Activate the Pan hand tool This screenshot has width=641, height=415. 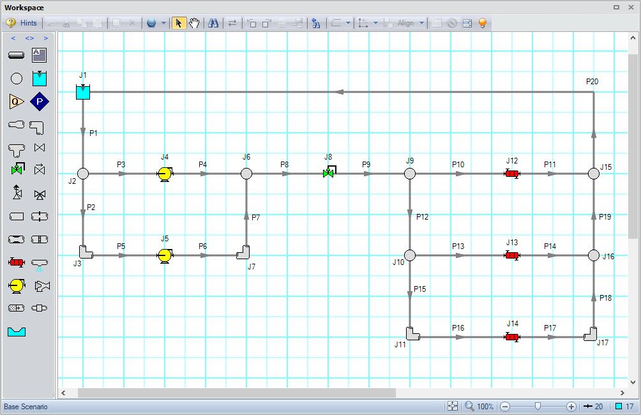[x=194, y=23]
